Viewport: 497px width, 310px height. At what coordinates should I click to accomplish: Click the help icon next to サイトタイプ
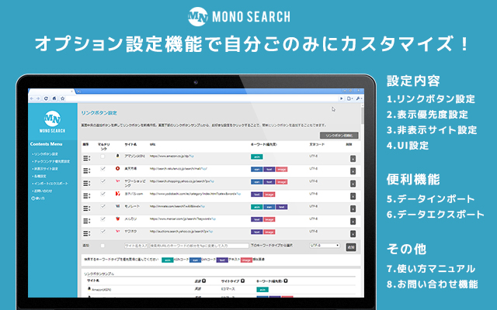pos(242,281)
